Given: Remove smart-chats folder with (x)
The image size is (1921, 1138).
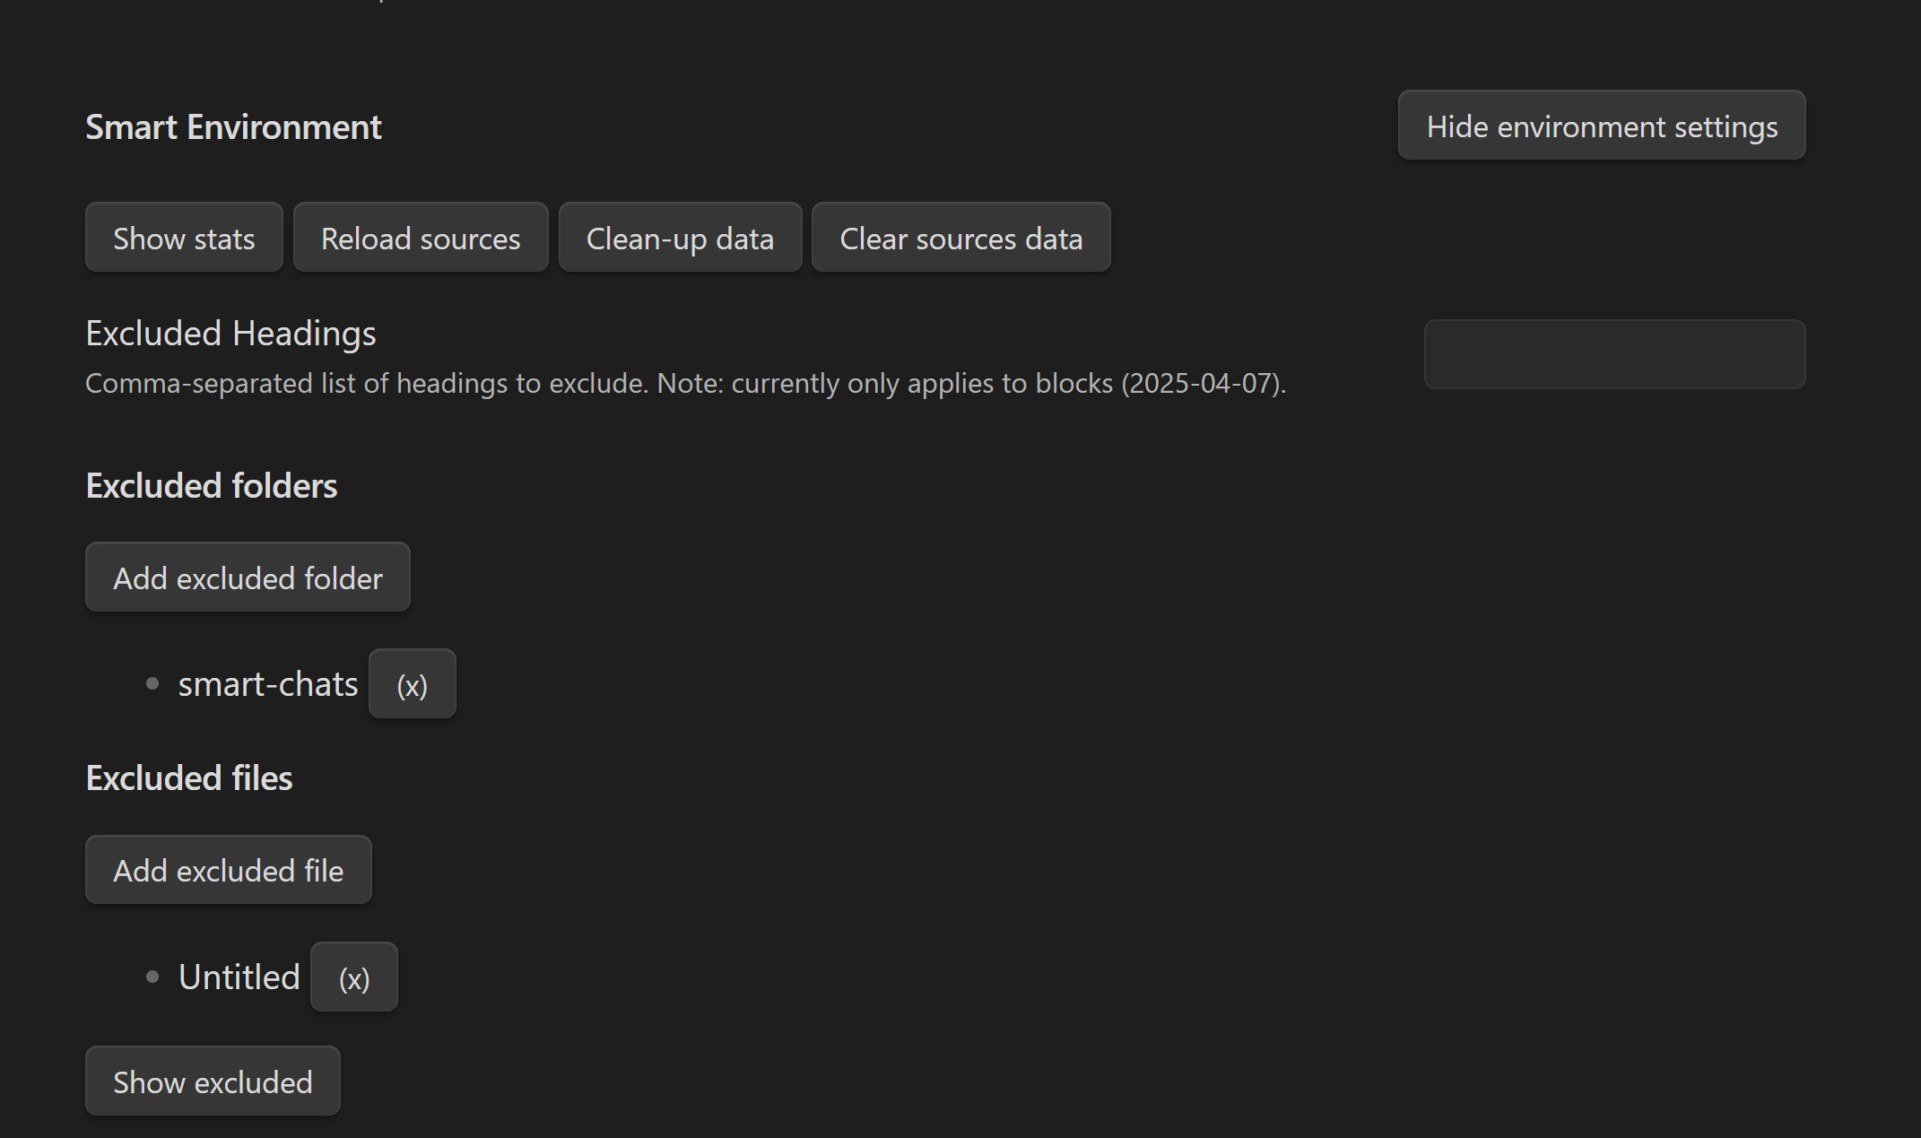Looking at the screenshot, I should point(412,684).
